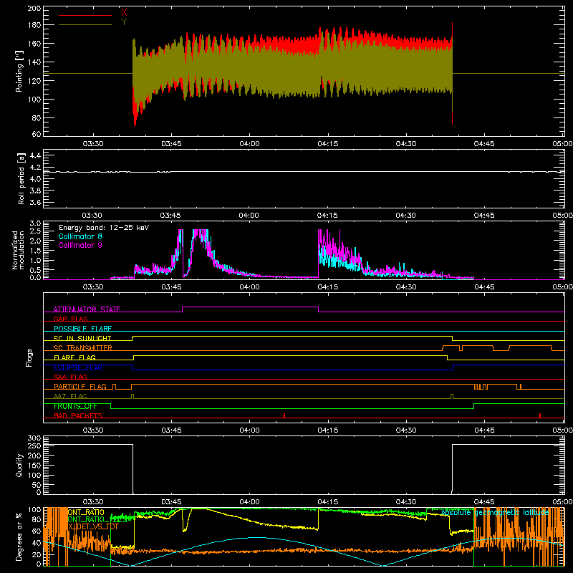Click the red X legend line sample
Screen dimensions: 573x573
coord(85,15)
